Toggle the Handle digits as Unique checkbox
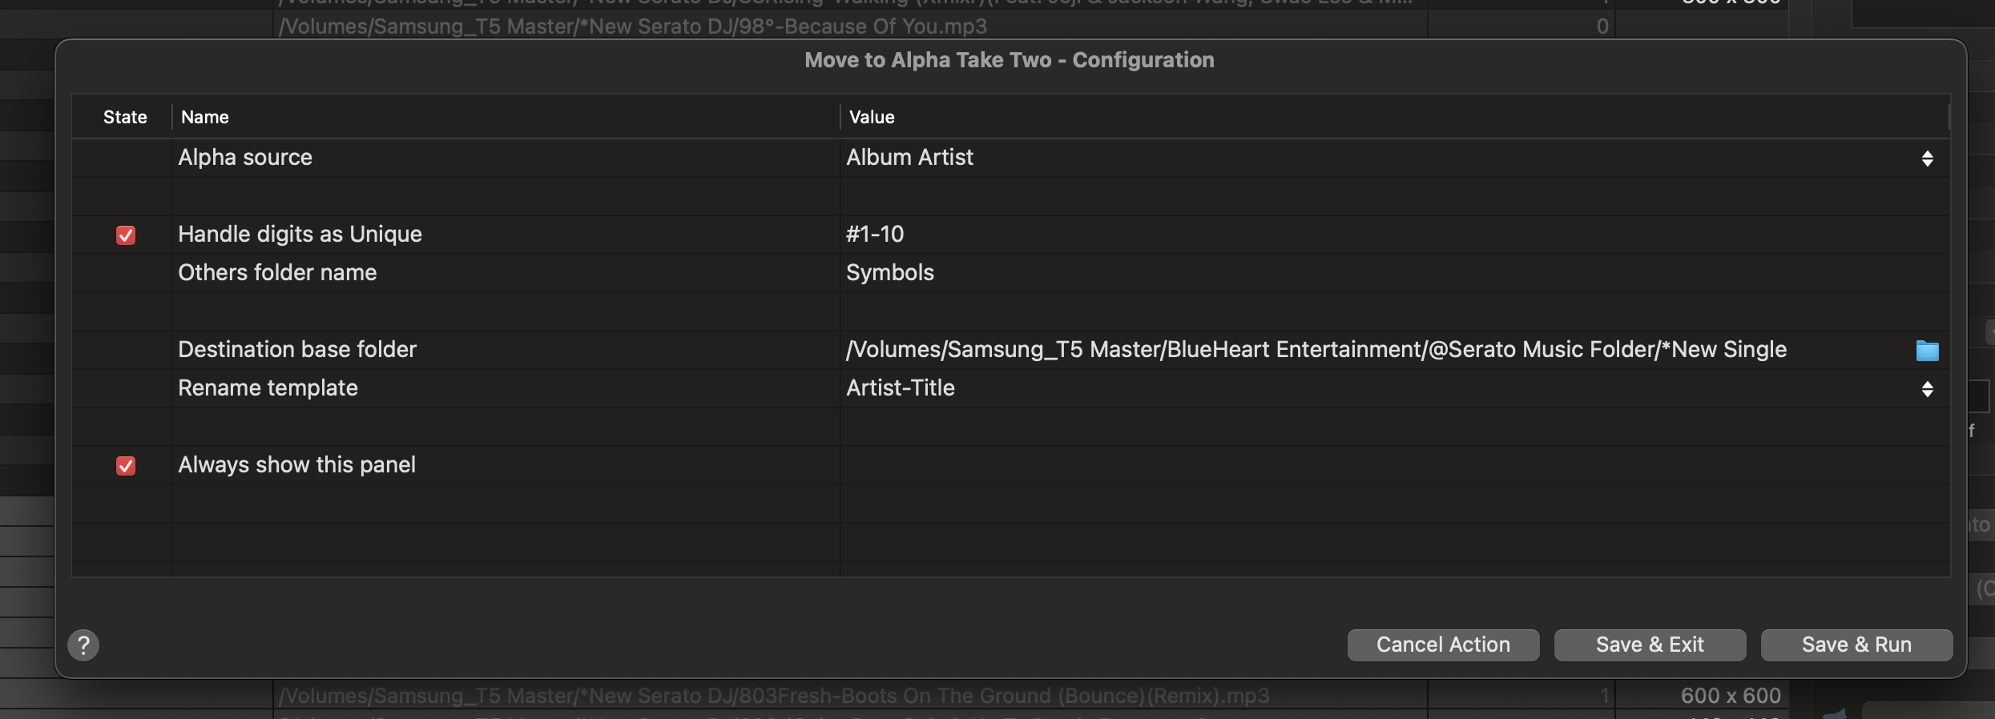This screenshot has height=719, width=1995. click(126, 235)
